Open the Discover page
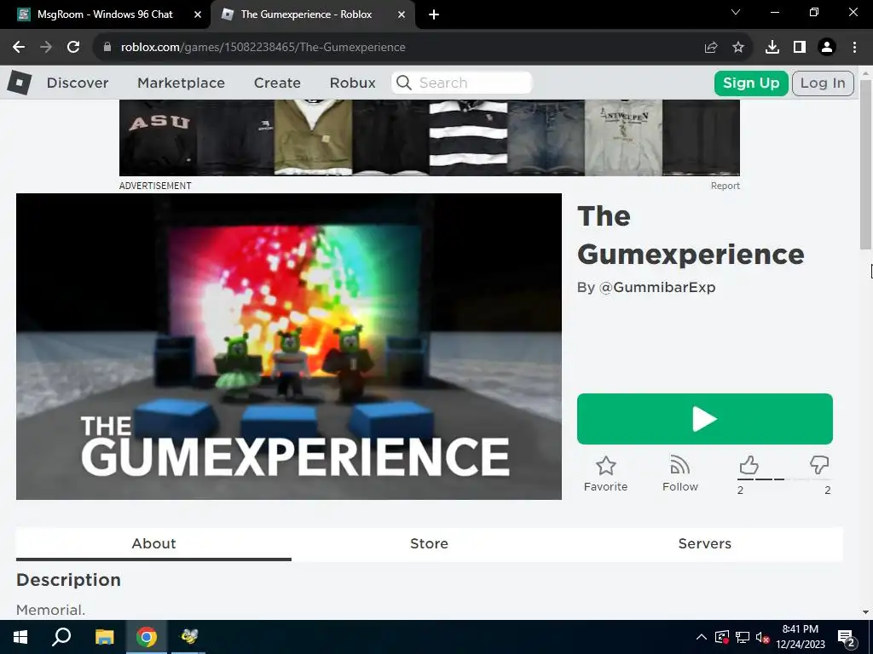Image resolution: width=873 pixels, height=654 pixels. (x=78, y=83)
